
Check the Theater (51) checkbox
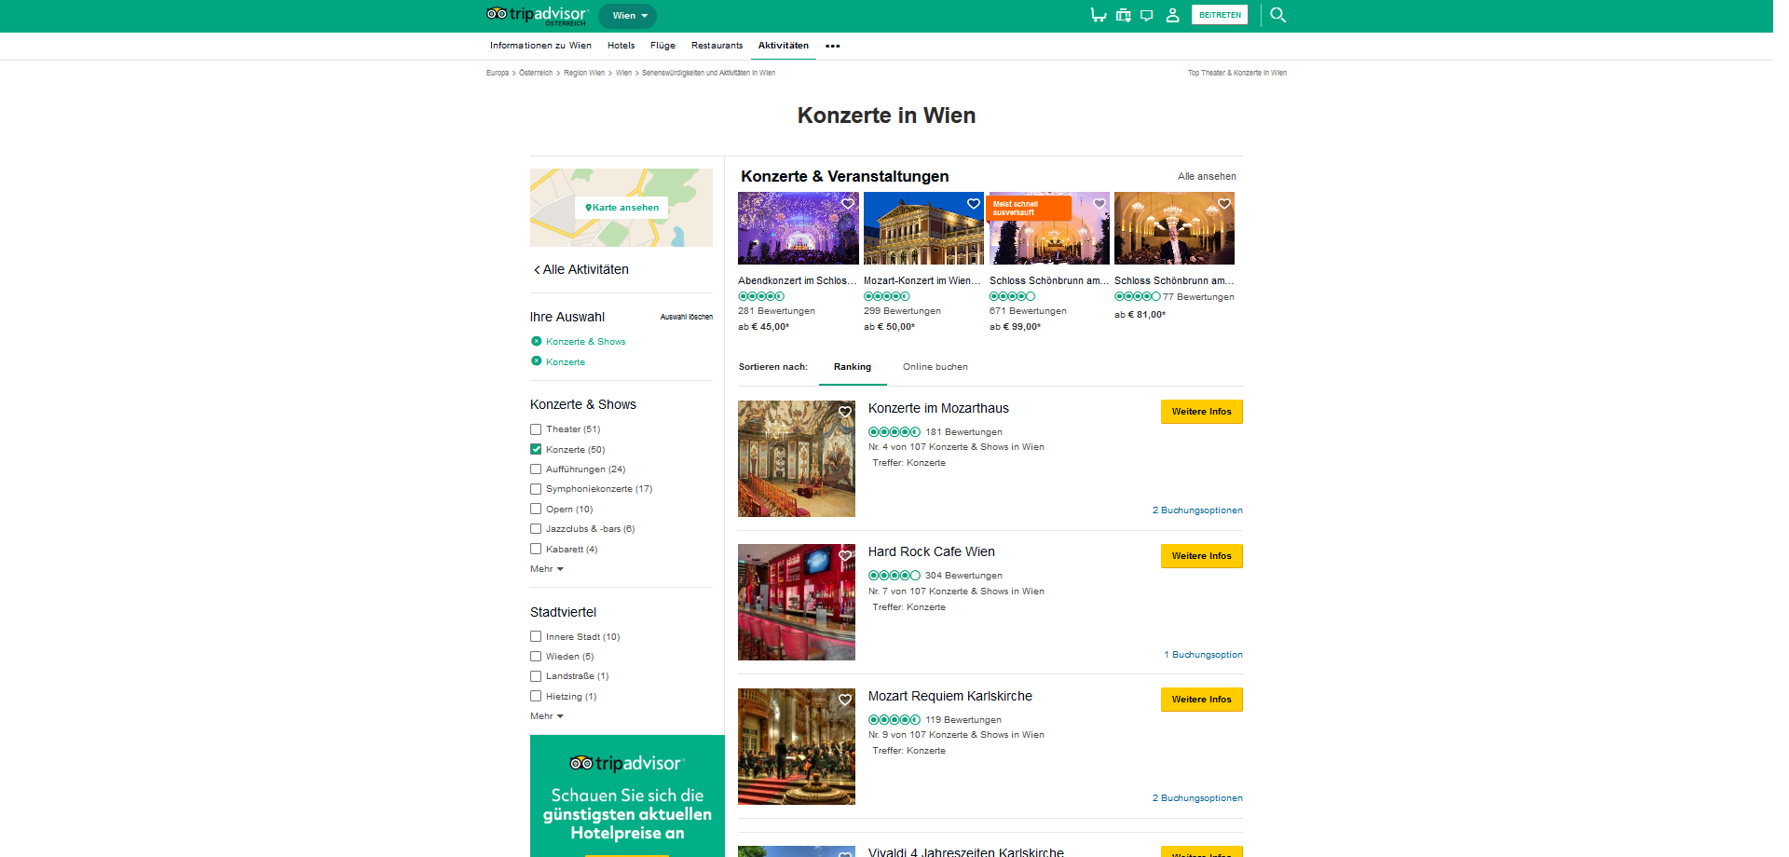[x=536, y=429]
